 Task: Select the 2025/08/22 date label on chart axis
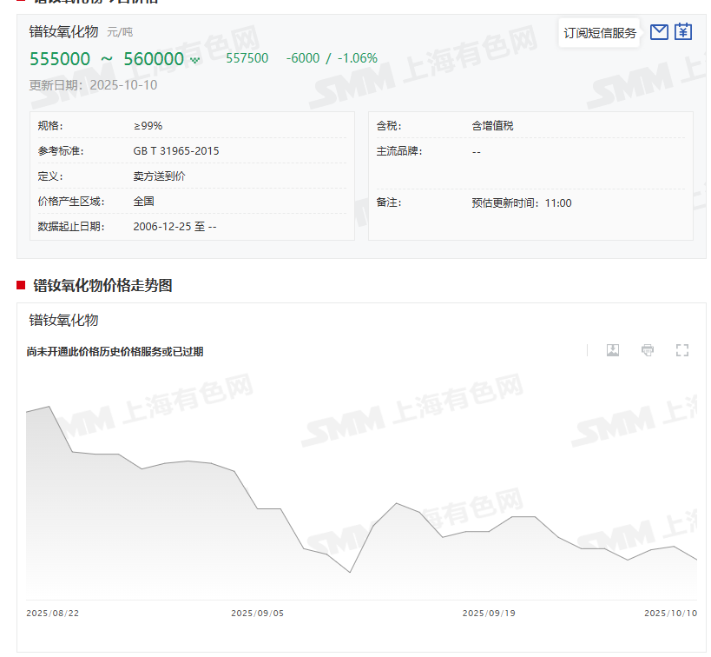coord(52,614)
